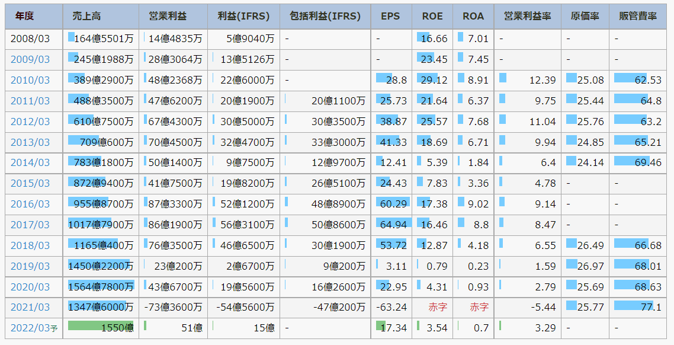Open the 2010/03 fiscal year link
674x345 pixels.
(x=30, y=80)
